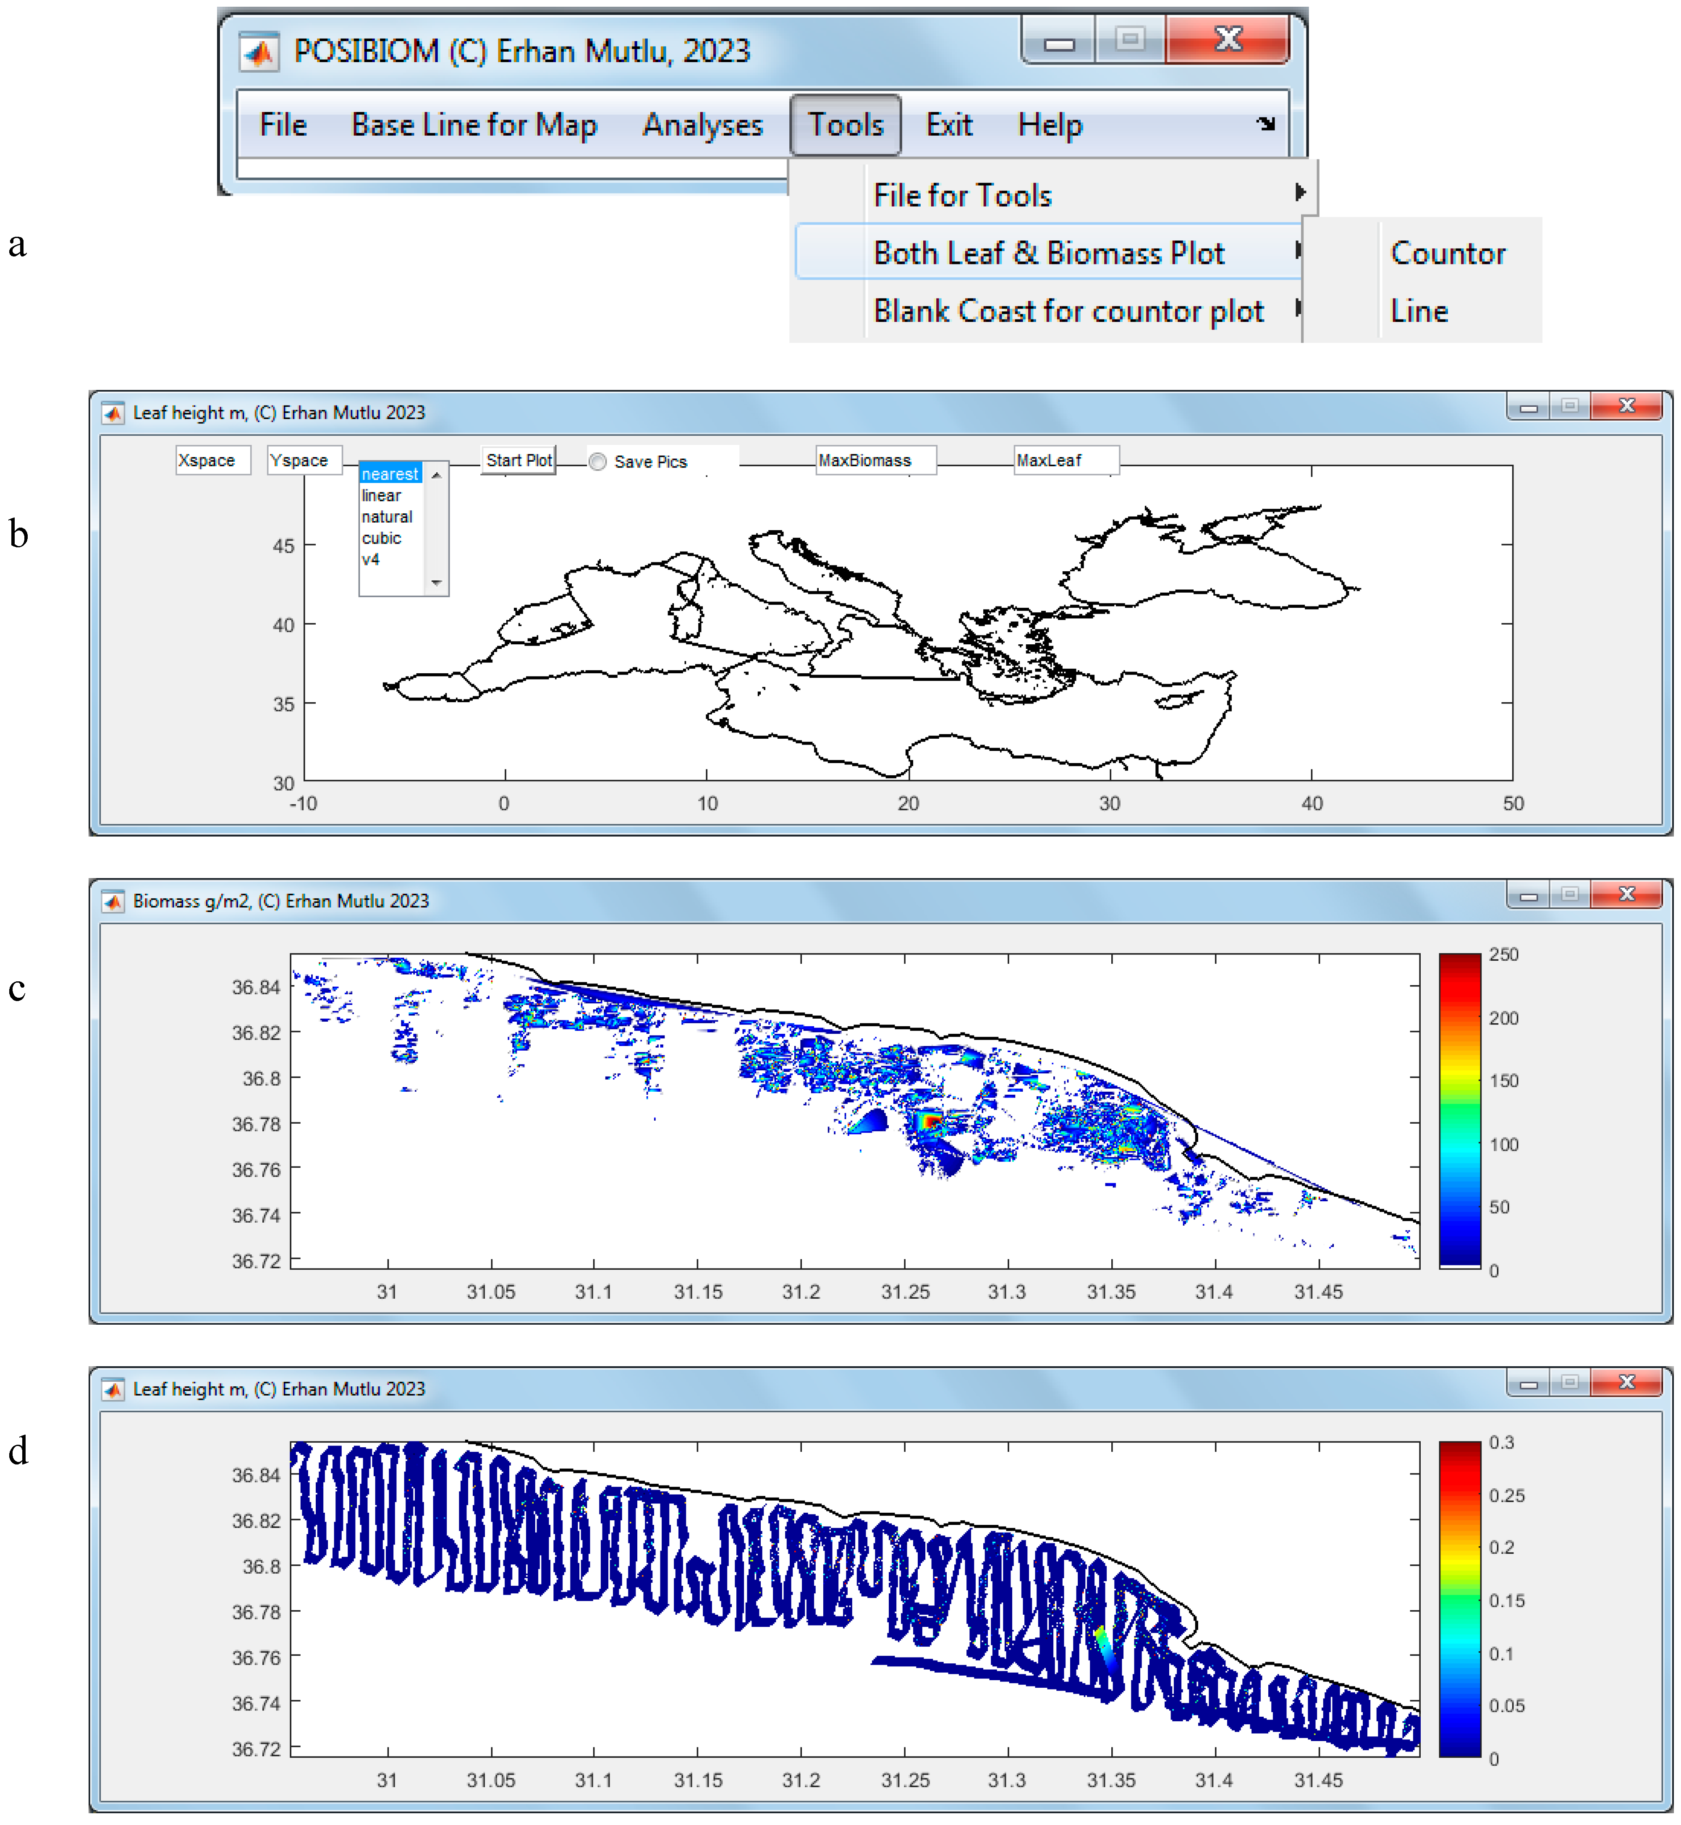Image resolution: width=1681 pixels, height=1825 pixels.
Task: Maximize the POSIBIOM window
Action: coord(1131,41)
